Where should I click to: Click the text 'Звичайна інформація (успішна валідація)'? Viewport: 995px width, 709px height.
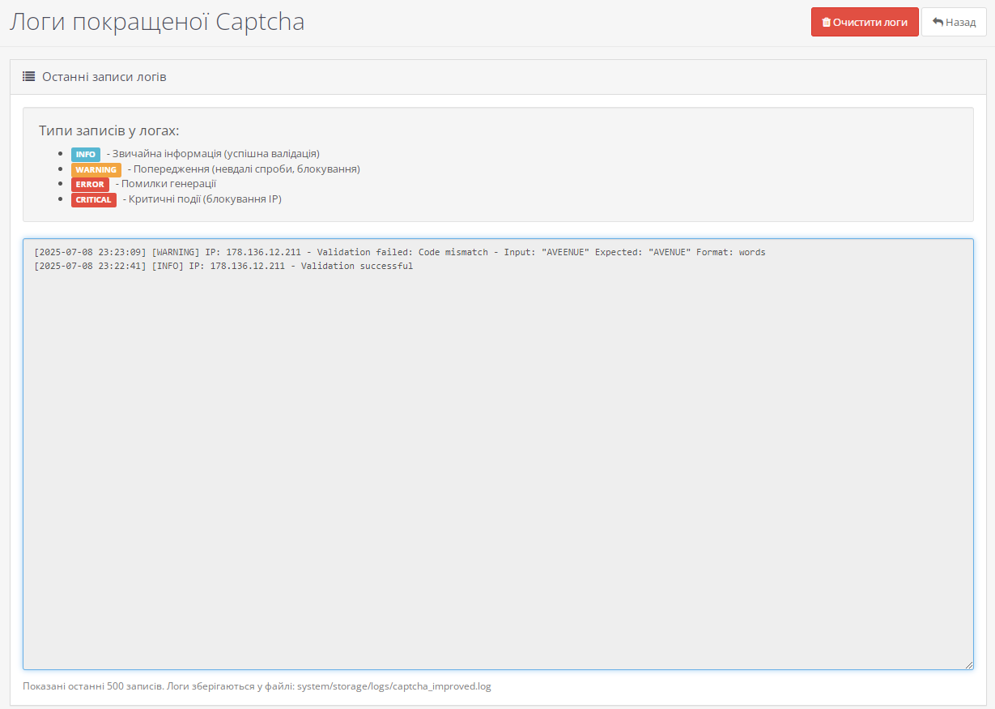tap(216, 154)
